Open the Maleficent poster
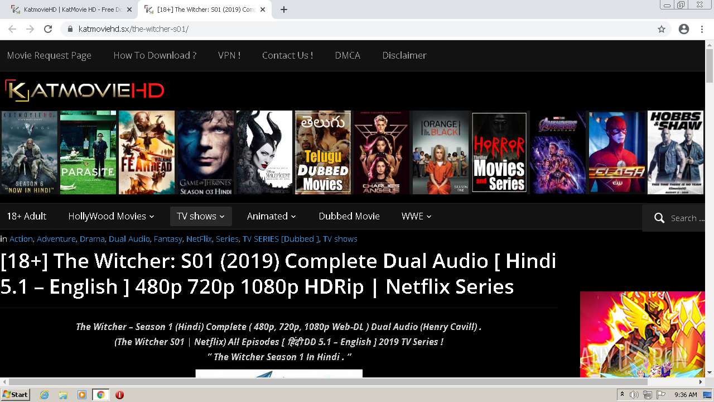The height and width of the screenshot is (402, 714). 264,152
